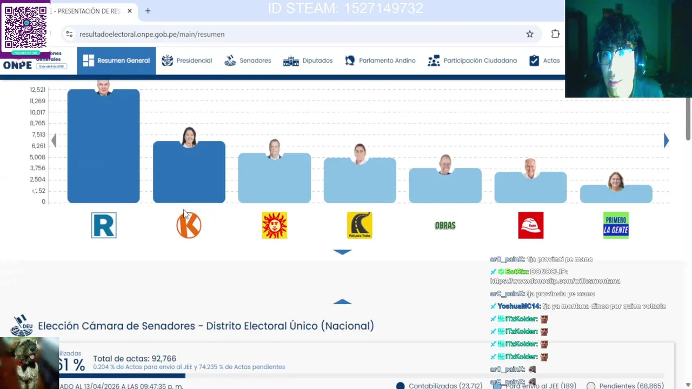Bookmark this page with the star icon
This screenshot has width=692, height=389.
point(530,34)
